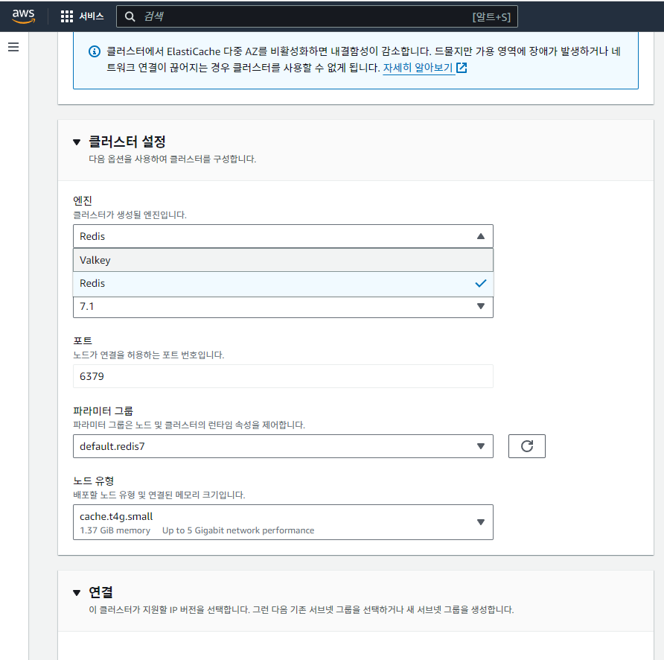Click the 노드 유형 label
The height and width of the screenshot is (660, 664).
(x=94, y=481)
